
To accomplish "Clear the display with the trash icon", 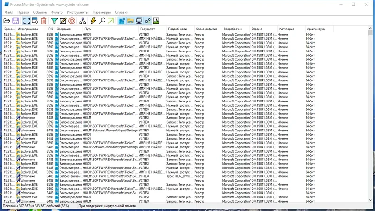I will point(44,21).
